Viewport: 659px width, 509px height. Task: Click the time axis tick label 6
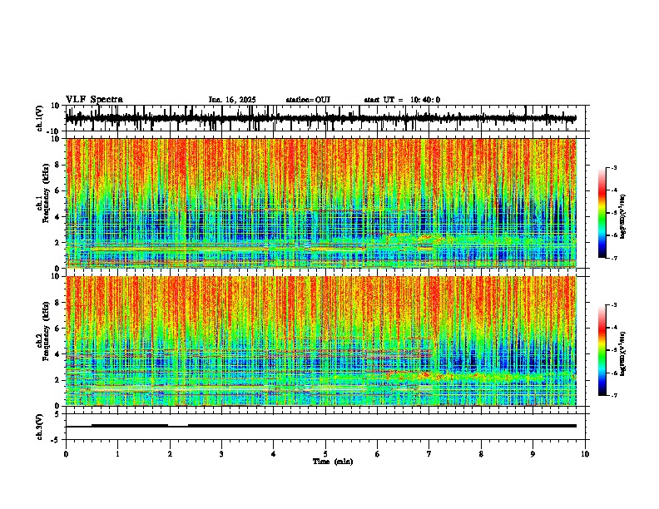pyautogui.click(x=378, y=454)
